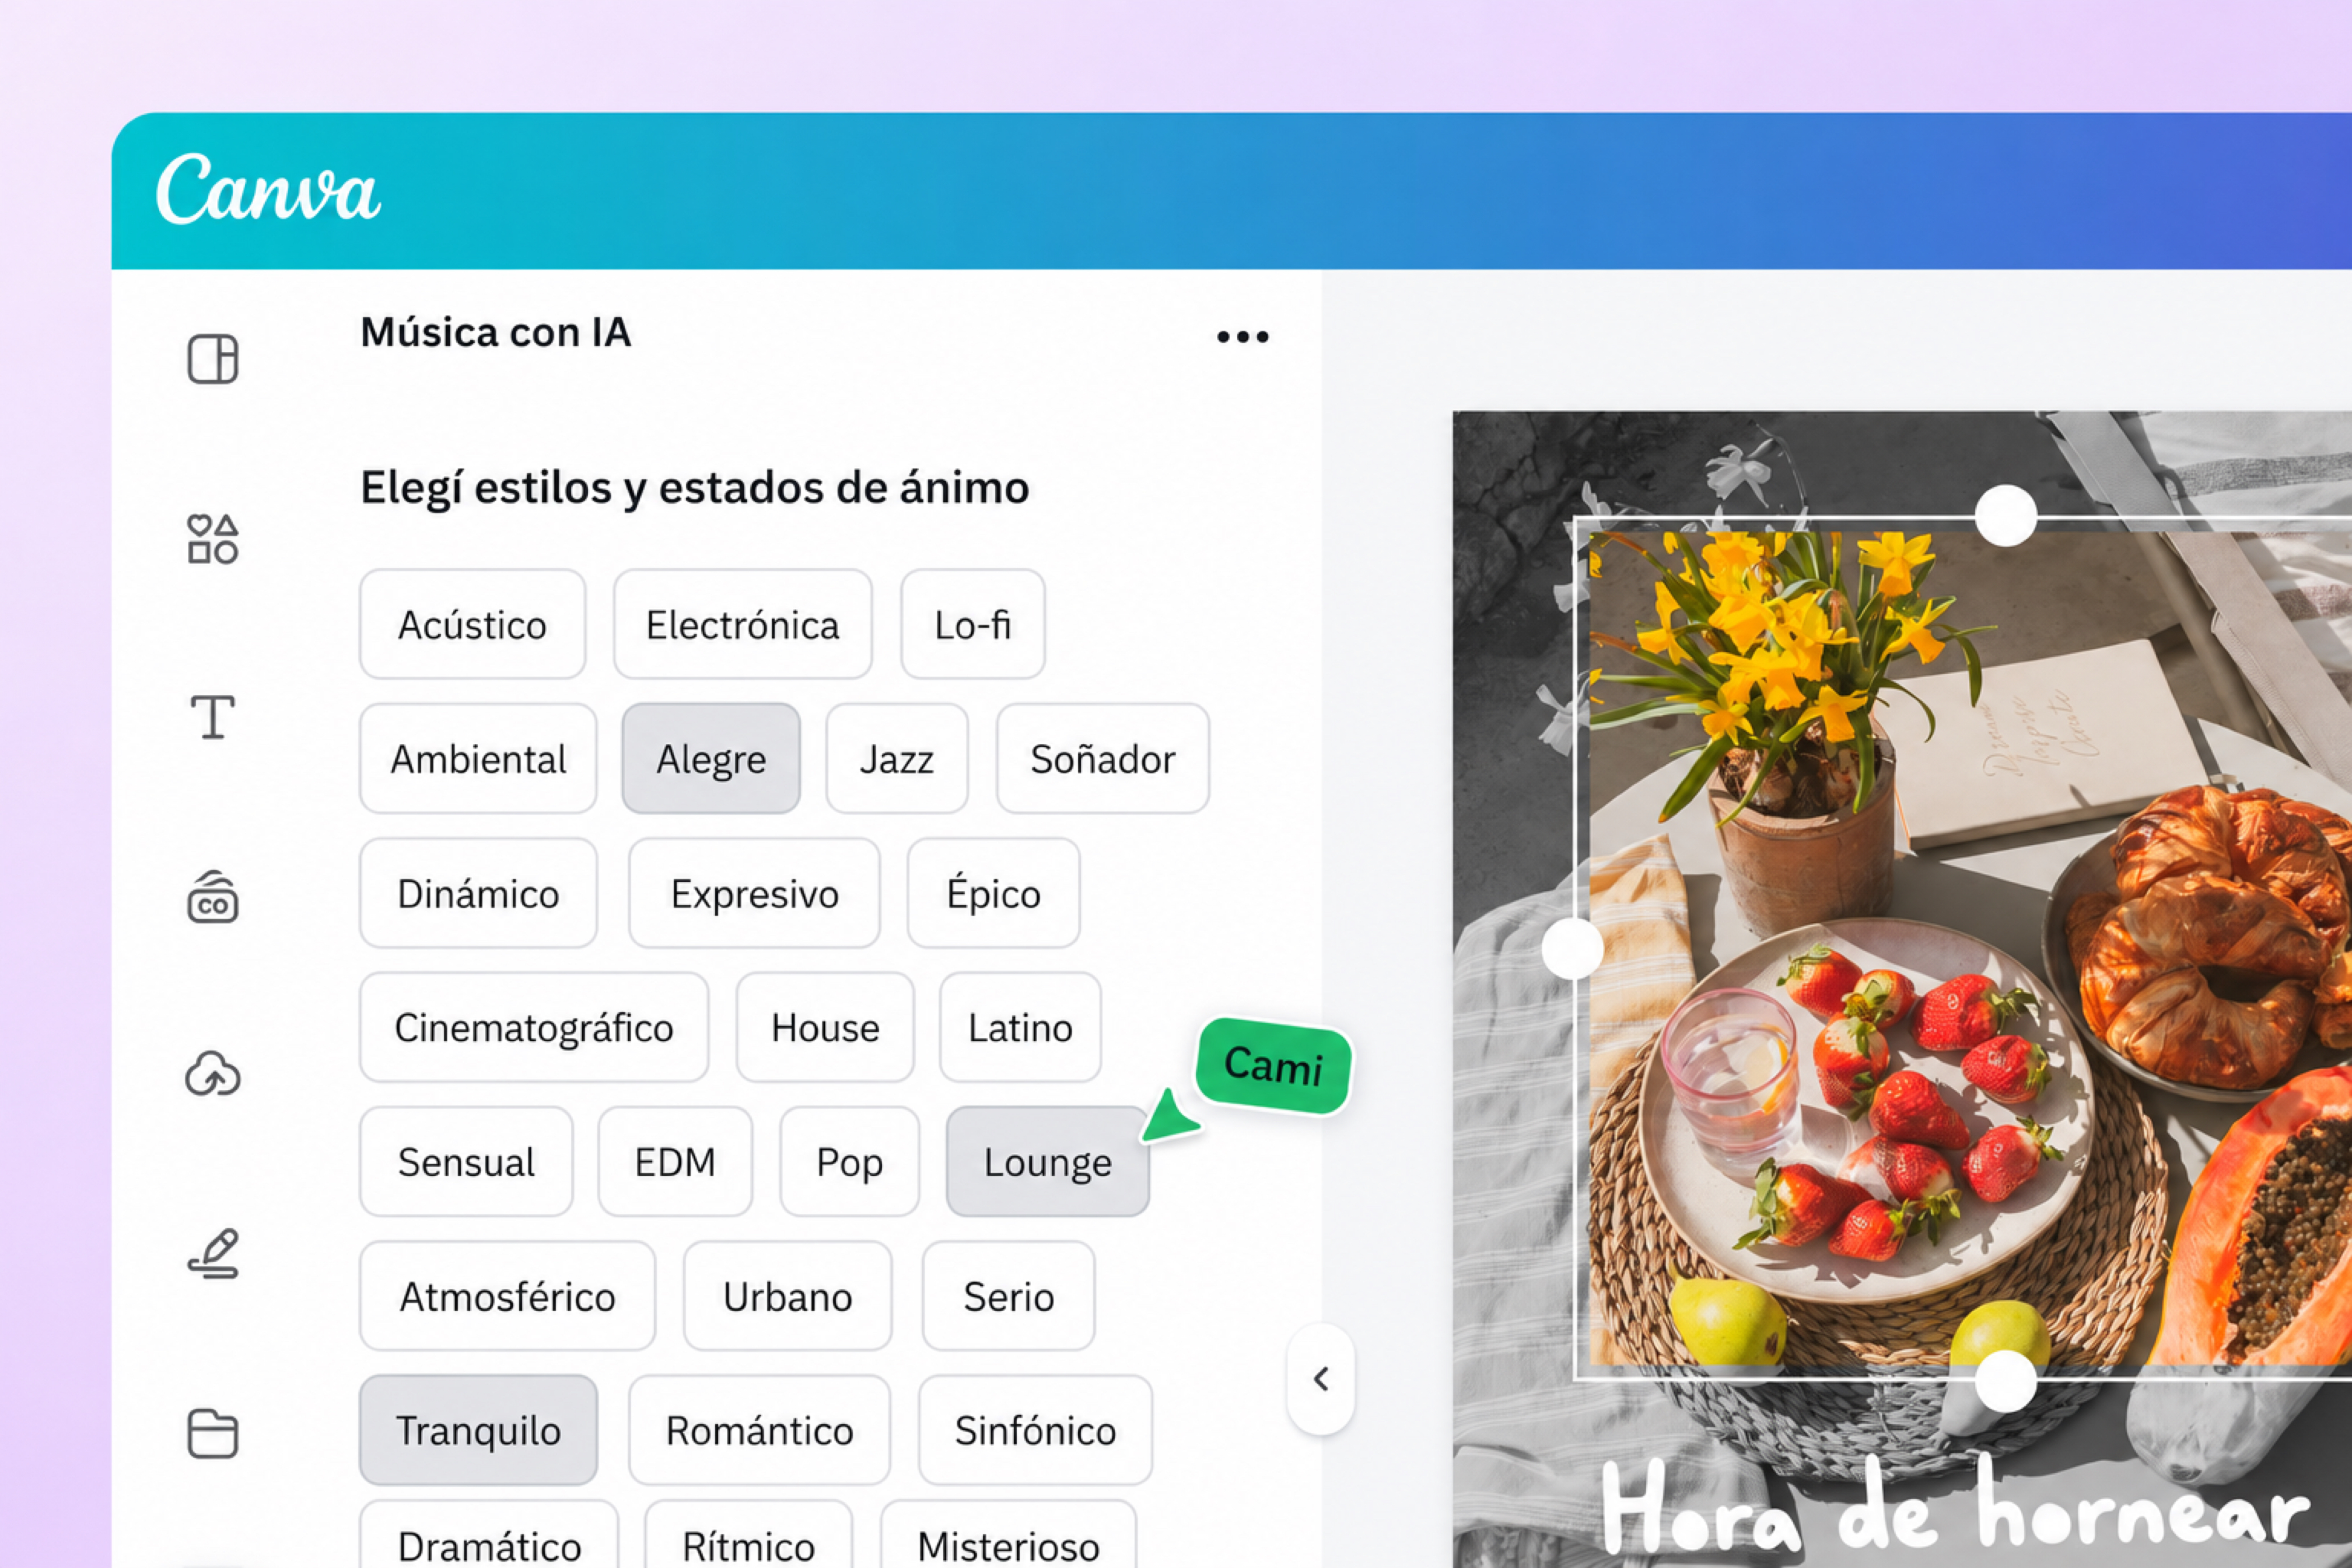Select the Sensual mood chip
The height and width of the screenshot is (1568, 2352).
tap(467, 1161)
